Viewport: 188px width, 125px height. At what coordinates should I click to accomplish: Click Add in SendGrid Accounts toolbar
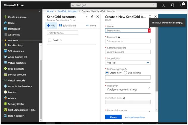pyautogui.click(x=51, y=25)
